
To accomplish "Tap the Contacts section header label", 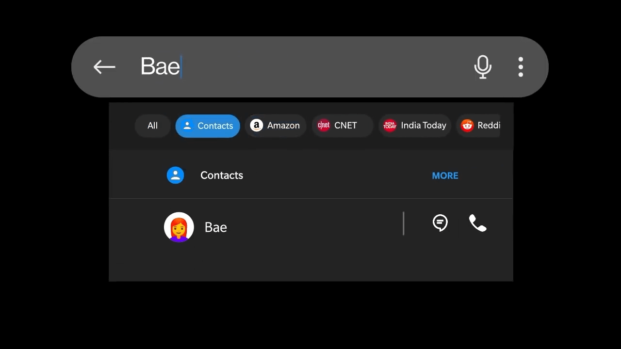I will [222, 175].
